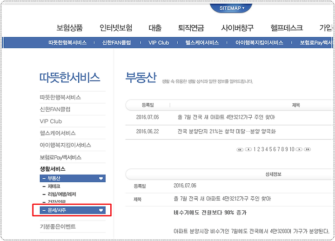Go to page 3 in pagination
The height and width of the screenshot is (241, 335).
click(262, 149)
